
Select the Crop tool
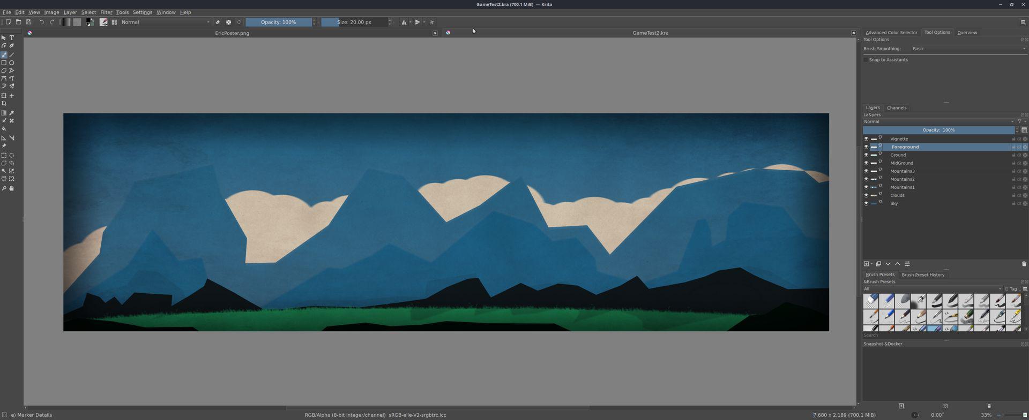(x=4, y=104)
